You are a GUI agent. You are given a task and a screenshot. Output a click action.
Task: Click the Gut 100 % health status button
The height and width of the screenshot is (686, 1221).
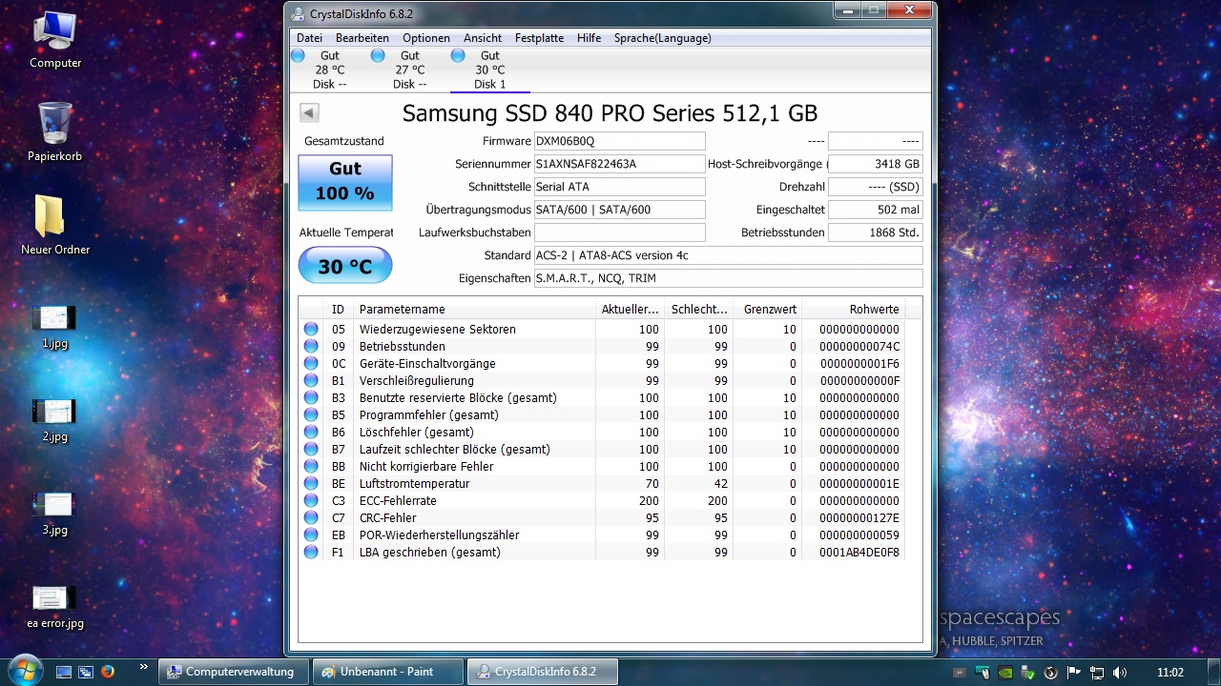pos(345,182)
